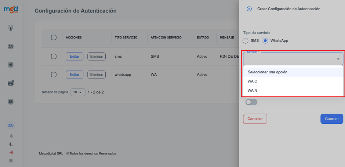The height and width of the screenshot is (167, 345).
Task: Click the paper plane send icon
Action: [x=11, y=65]
